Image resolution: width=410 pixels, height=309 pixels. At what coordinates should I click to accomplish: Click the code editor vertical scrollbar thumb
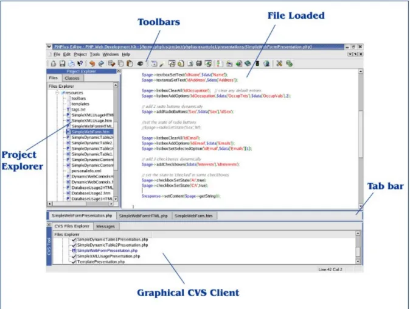(361, 134)
